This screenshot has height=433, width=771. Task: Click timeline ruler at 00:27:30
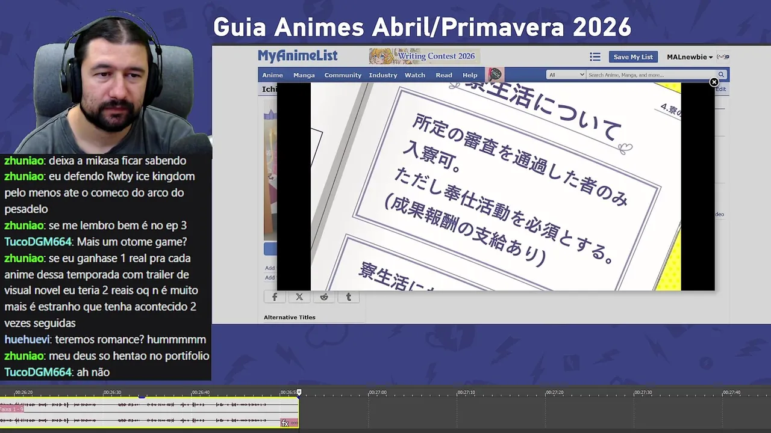pos(643,392)
